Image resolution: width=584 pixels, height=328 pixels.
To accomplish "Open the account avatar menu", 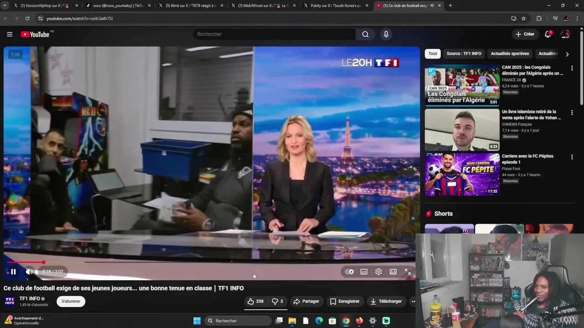I will (565, 34).
